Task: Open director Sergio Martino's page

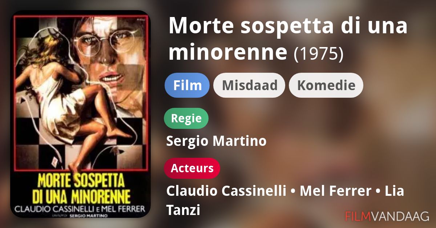Action: click(x=216, y=141)
